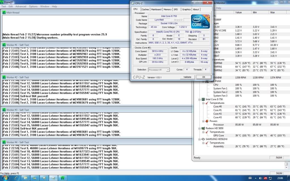Collapse Temperatures under Intel Core i5 750

point(203,103)
